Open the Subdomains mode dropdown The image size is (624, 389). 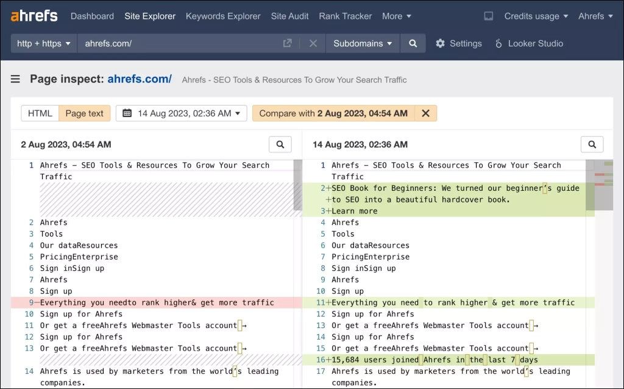[363, 43]
